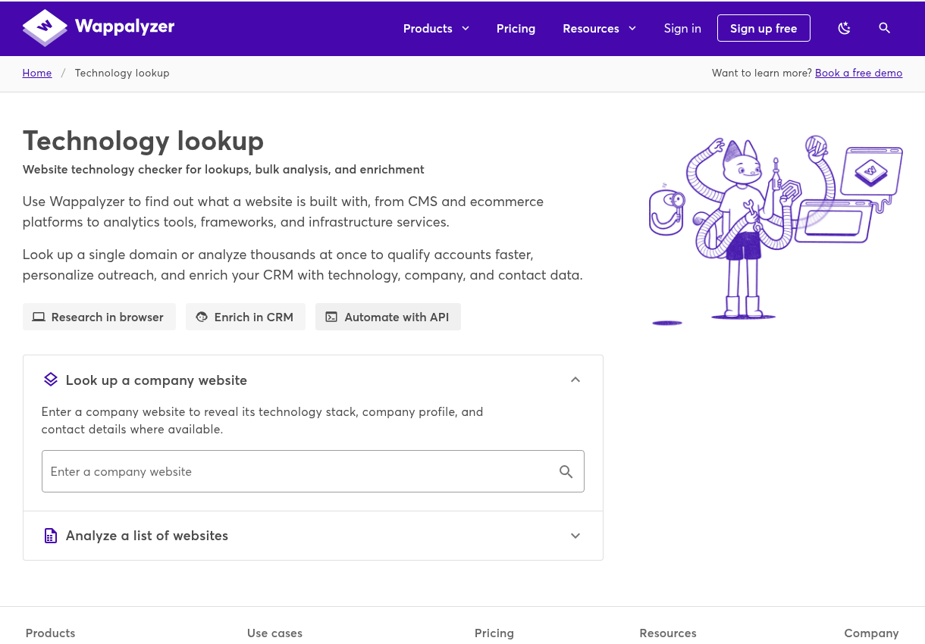Click the Technology lookup page heading
Screen dimensions: 925x644
point(143,141)
